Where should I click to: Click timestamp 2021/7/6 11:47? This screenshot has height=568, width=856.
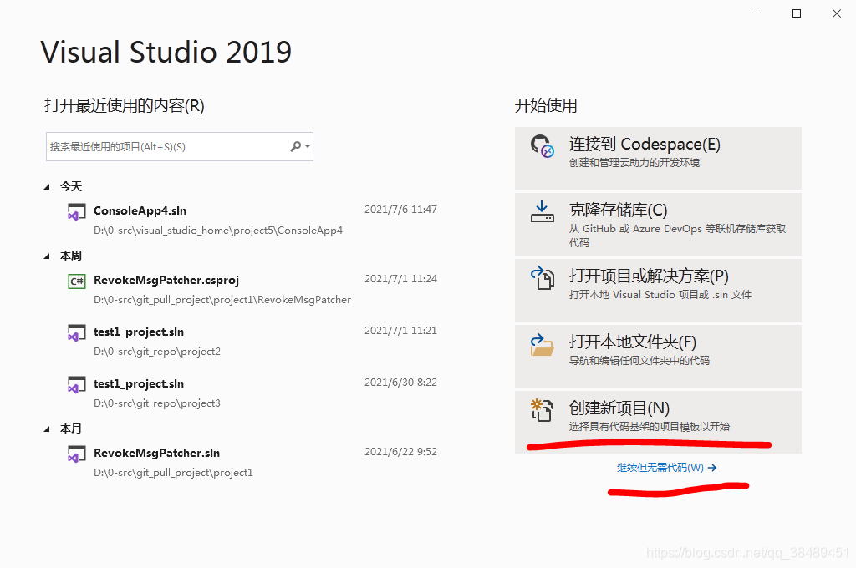400,210
